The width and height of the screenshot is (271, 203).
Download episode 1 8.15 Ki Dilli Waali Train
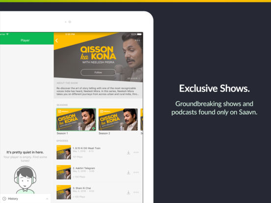click(129, 152)
